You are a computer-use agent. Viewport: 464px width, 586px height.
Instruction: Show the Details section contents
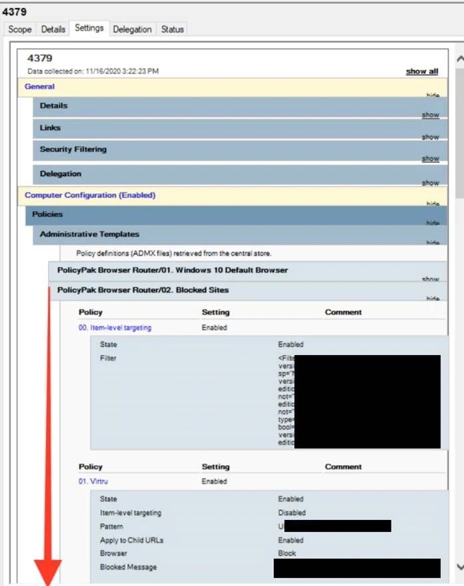pyautogui.click(x=430, y=115)
